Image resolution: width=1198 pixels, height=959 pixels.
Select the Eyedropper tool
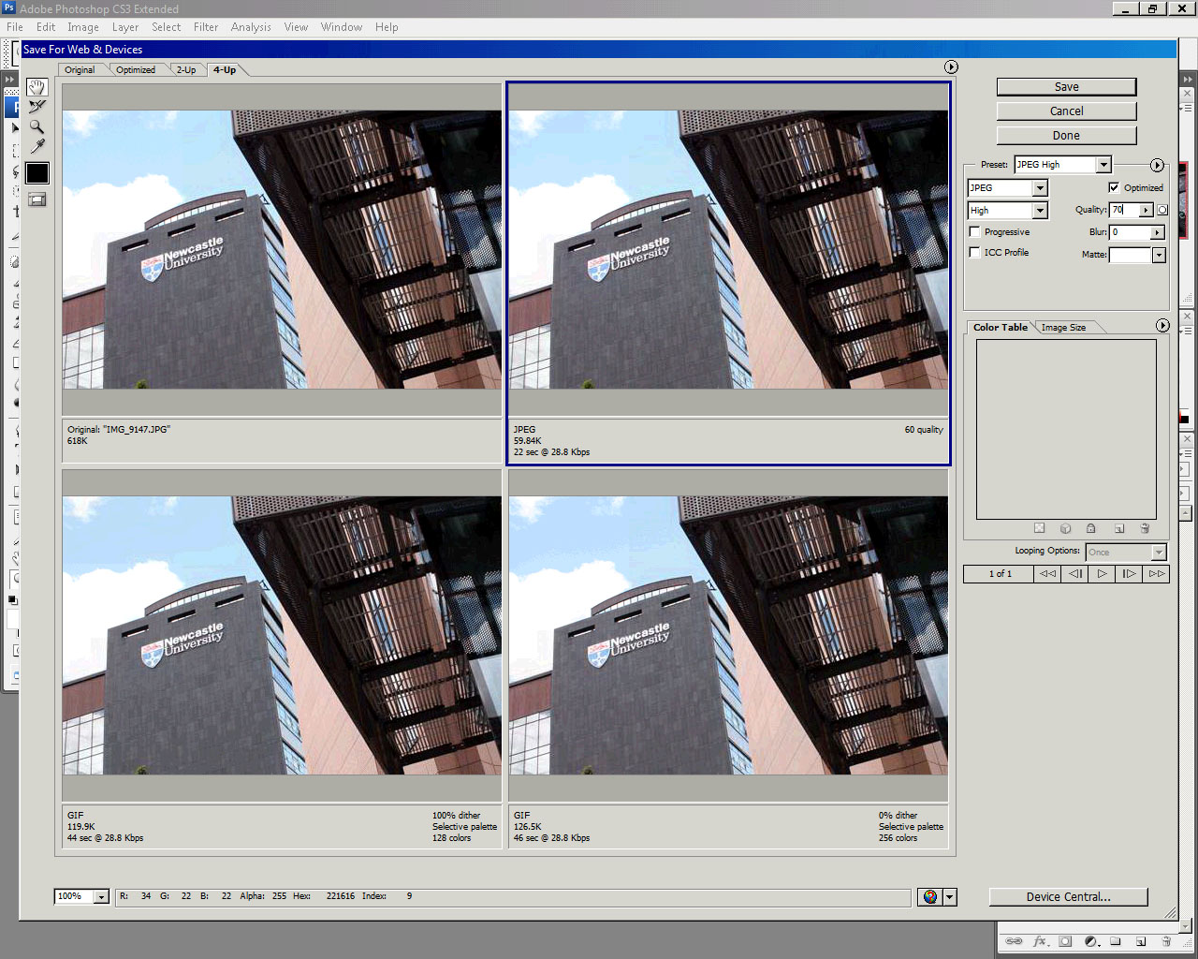pos(37,147)
